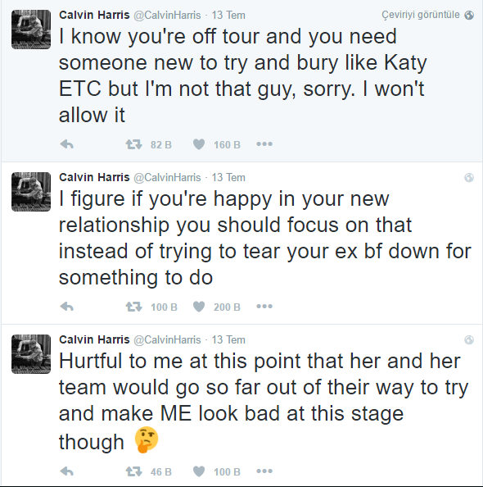Open more options on third tweet
The image size is (483, 487).
pos(264,471)
